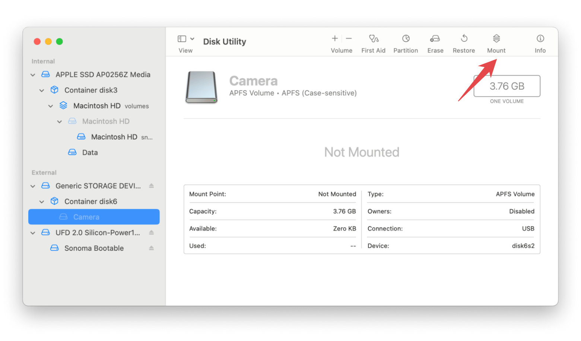Select Container disk3 in the sidebar

click(91, 90)
